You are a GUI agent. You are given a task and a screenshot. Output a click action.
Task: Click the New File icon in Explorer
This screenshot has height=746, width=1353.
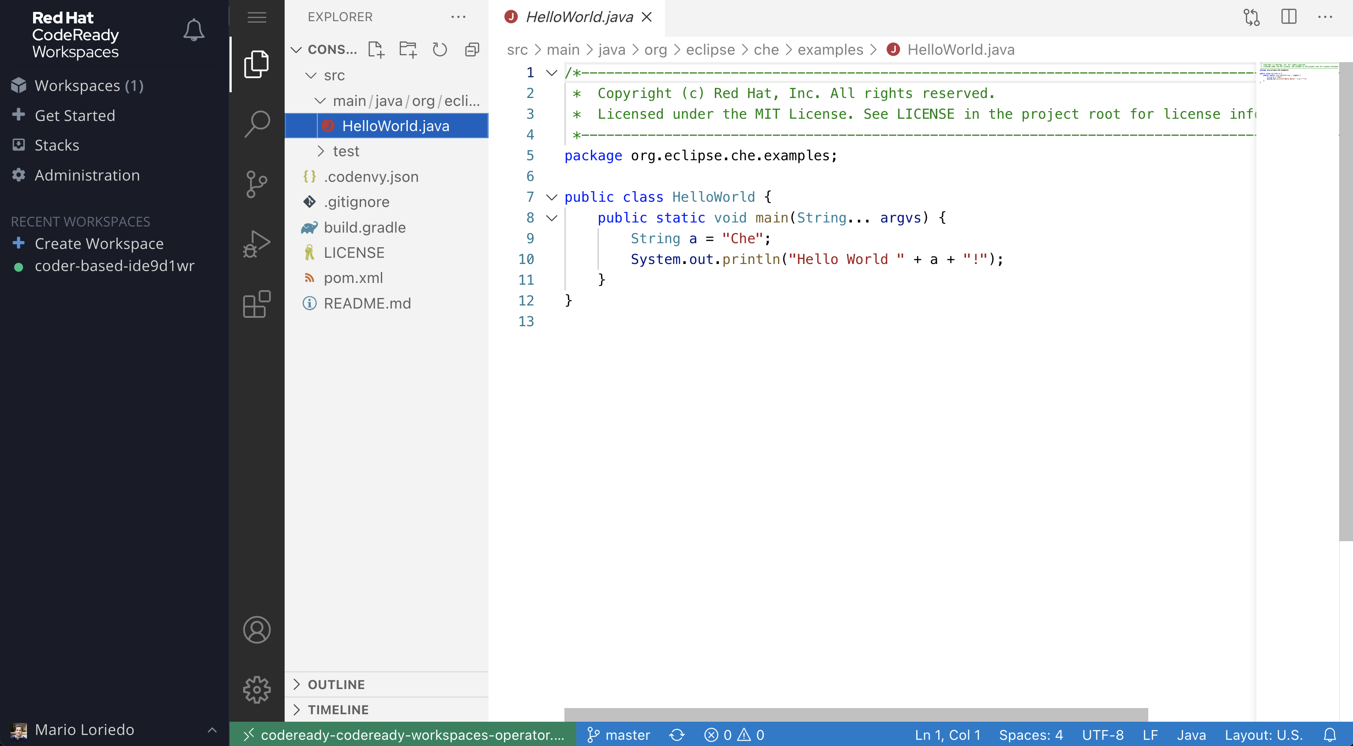[x=376, y=49]
